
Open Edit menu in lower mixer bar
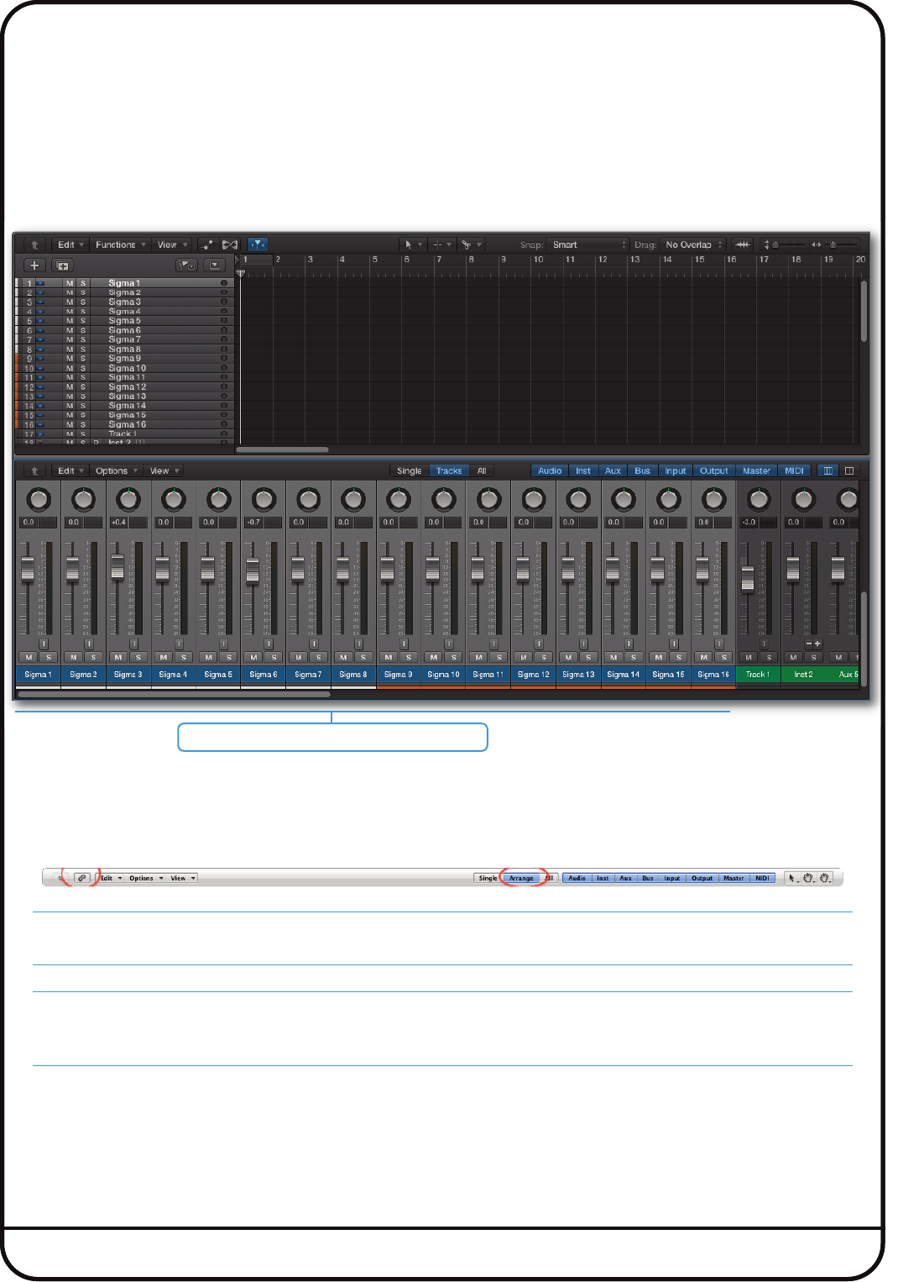tap(111, 878)
